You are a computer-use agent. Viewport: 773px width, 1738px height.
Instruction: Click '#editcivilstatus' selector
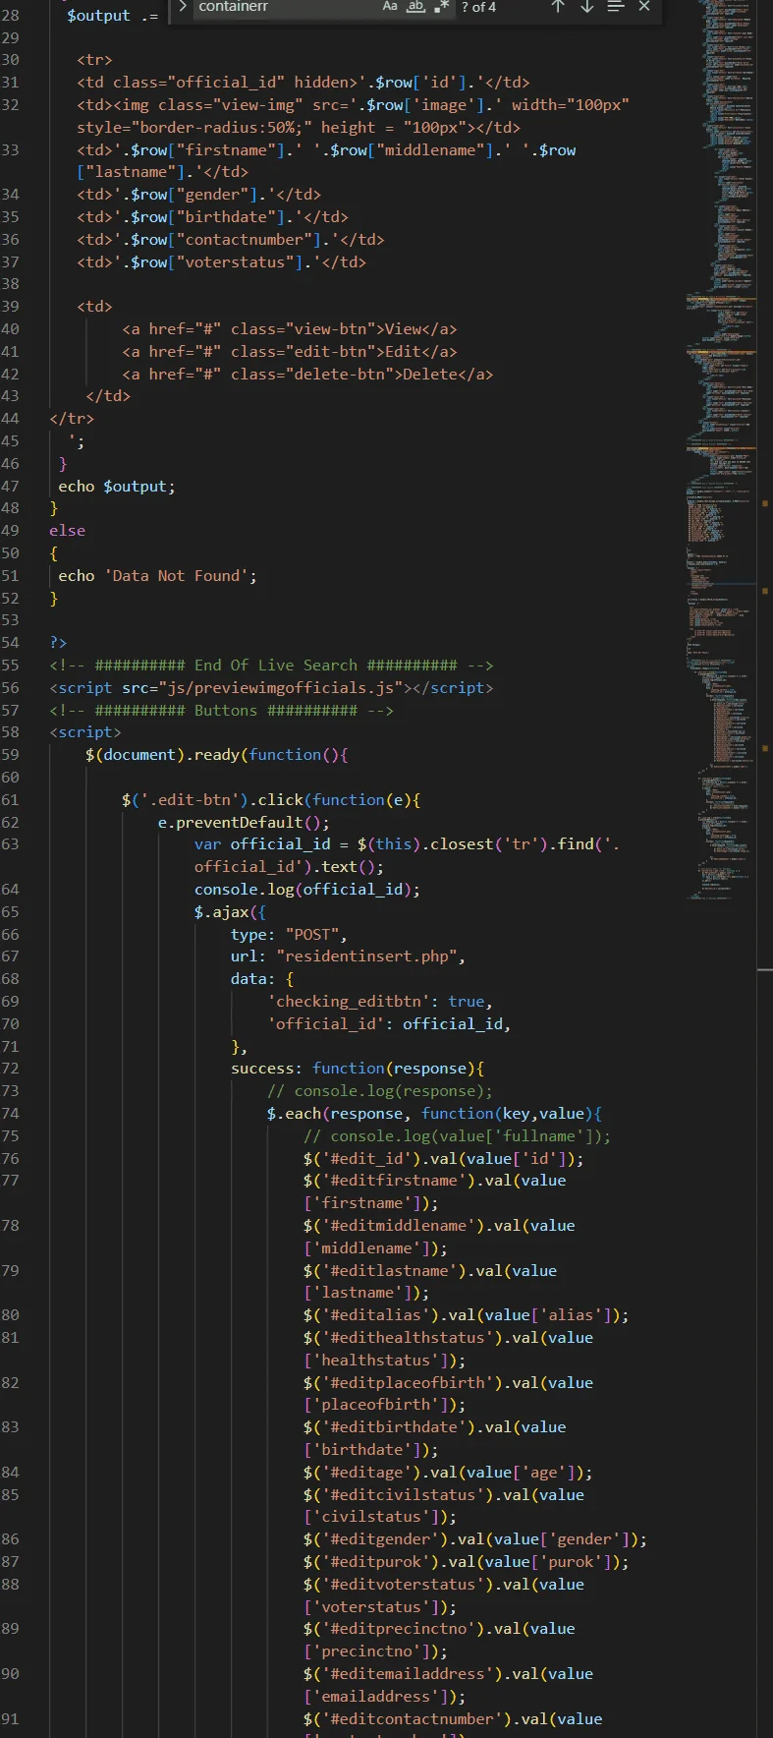click(x=408, y=1495)
